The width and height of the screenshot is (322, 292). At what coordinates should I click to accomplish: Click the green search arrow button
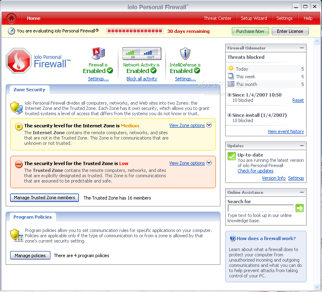point(300,208)
